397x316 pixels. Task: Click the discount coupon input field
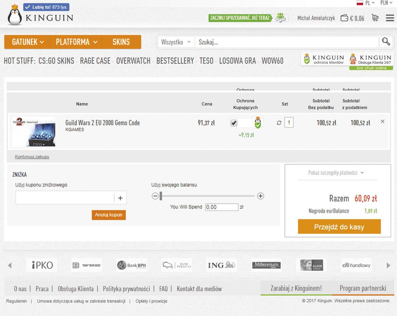(x=65, y=198)
